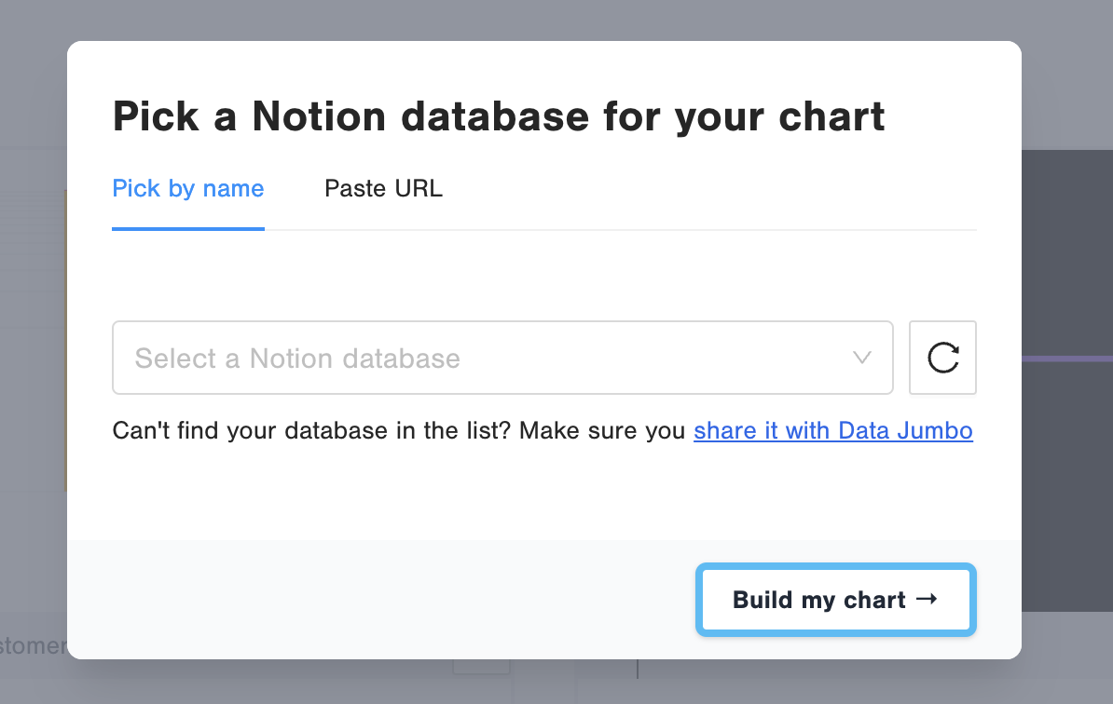
Task: Click the purple line right of the dialog
Action: [1066, 359]
